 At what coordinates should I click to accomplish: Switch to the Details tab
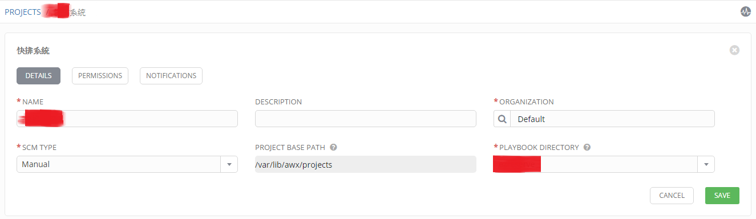pyautogui.click(x=38, y=76)
